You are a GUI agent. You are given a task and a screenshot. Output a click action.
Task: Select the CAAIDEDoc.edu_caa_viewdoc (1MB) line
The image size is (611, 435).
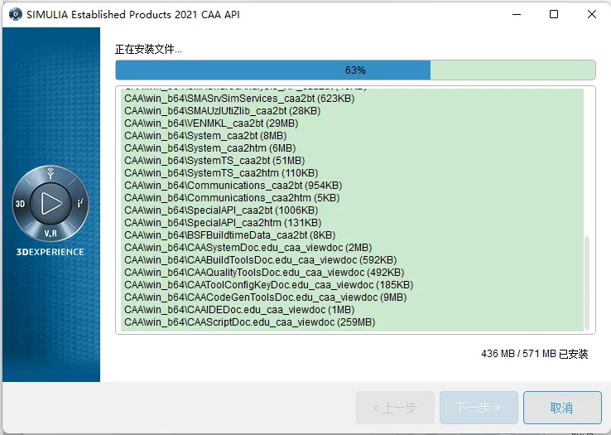click(x=239, y=310)
